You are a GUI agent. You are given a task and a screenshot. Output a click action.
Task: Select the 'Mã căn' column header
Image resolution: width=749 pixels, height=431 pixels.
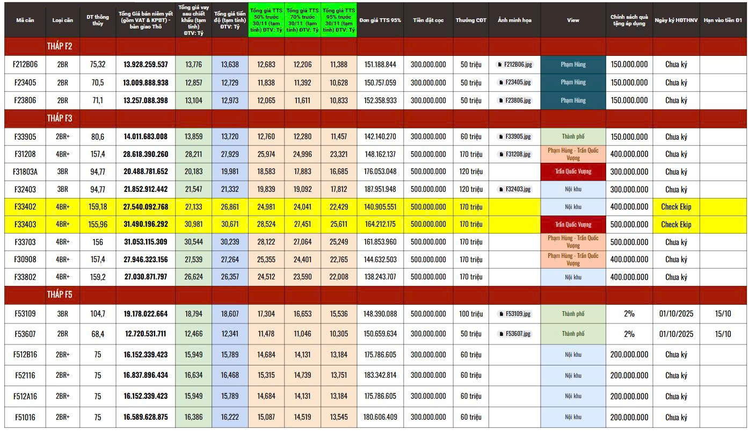coord(25,20)
